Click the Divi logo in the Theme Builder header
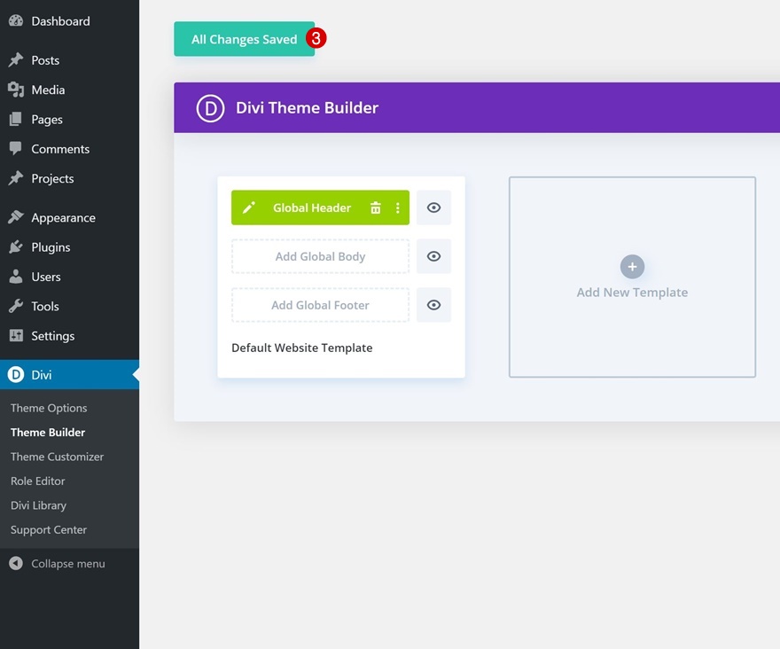 [210, 108]
